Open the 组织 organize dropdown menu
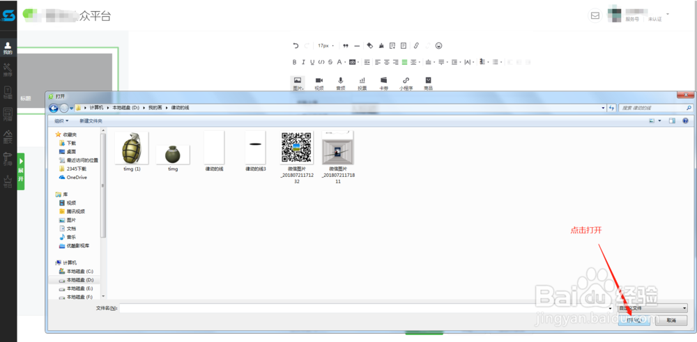697x342 pixels. click(x=61, y=121)
